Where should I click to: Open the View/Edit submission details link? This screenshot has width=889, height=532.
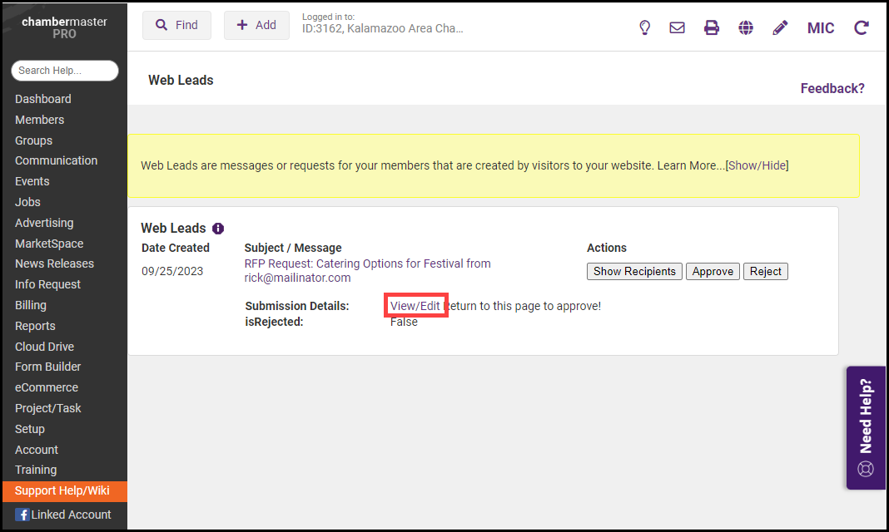415,306
